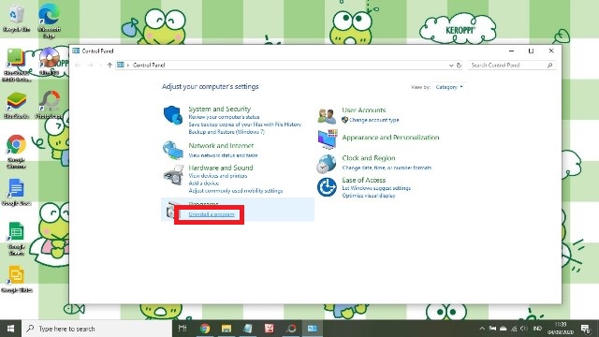Open the Network and Internet globe icon

(172, 150)
